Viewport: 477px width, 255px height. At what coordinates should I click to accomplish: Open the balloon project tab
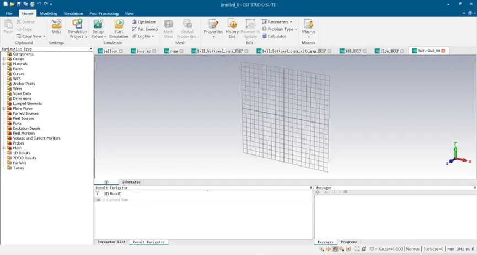(x=110, y=51)
